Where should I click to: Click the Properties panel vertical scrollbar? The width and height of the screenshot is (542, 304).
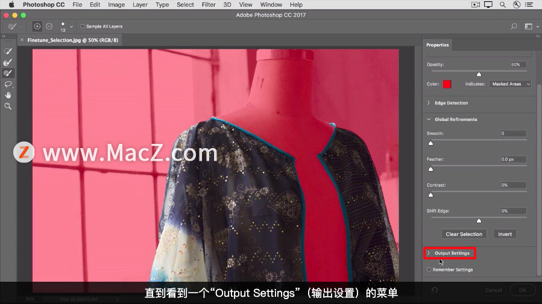[x=539, y=179]
